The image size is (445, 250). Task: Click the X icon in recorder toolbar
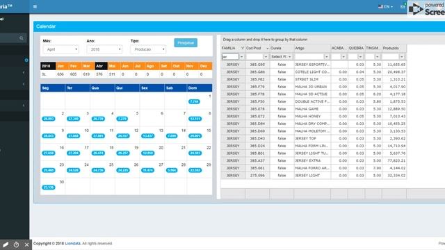tap(26, 244)
